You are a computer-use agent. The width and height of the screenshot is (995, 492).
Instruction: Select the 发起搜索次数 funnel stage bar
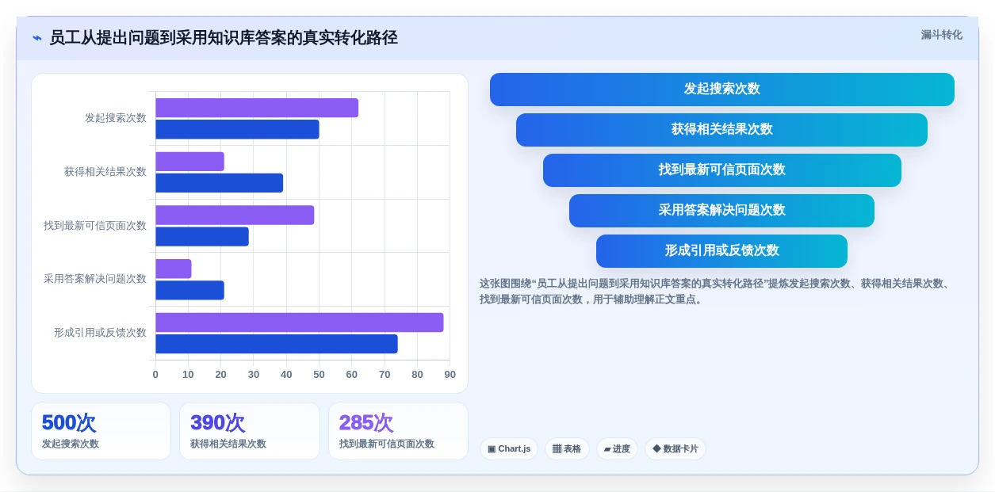click(x=721, y=89)
